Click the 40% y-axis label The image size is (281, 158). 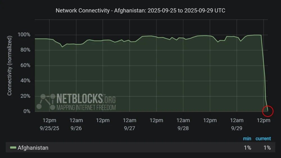point(25,81)
